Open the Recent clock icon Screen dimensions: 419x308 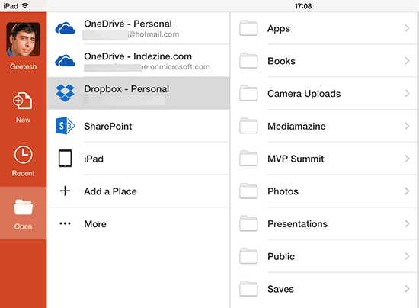tap(24, 154)
